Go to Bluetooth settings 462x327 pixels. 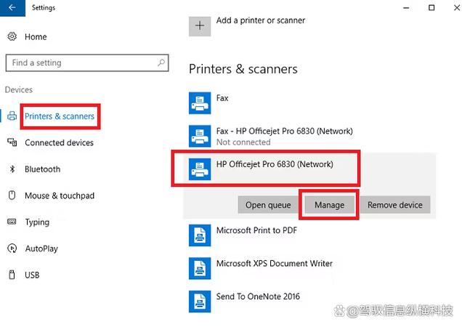[x=42, y=169]
